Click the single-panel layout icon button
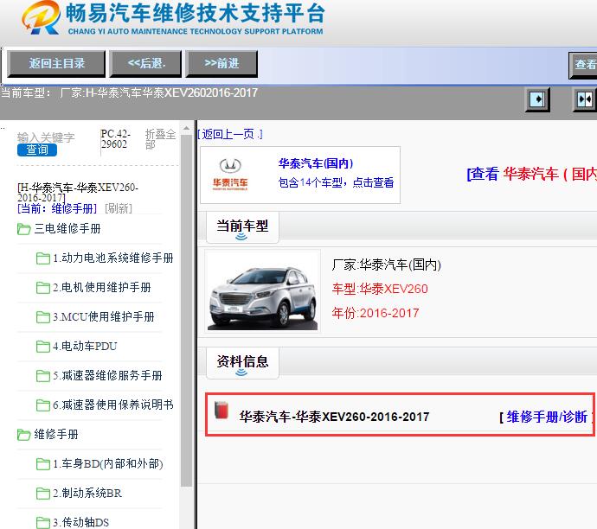The width and height of the screenshot is (597, 529). coord(537,99)
